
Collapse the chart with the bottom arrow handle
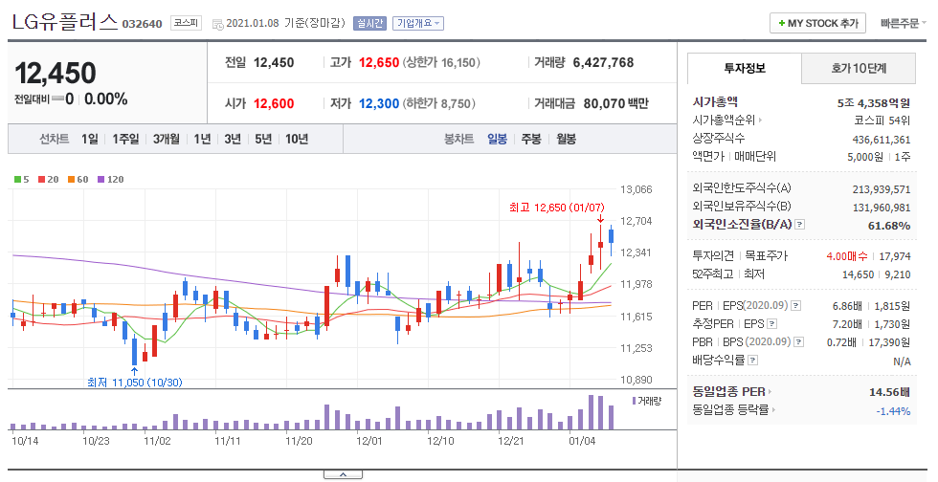(x=343, y=474)
